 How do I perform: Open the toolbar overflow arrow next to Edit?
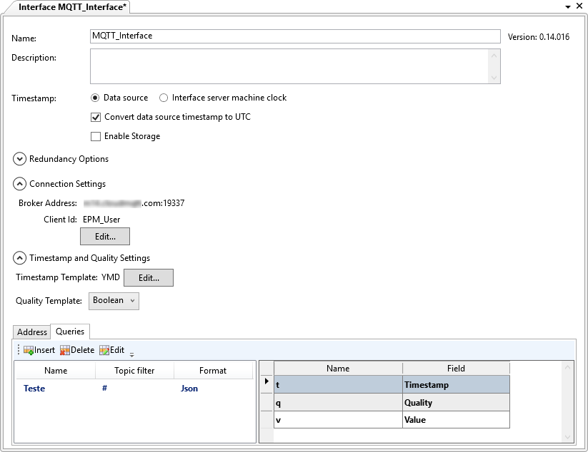click(x=132, y=354)
